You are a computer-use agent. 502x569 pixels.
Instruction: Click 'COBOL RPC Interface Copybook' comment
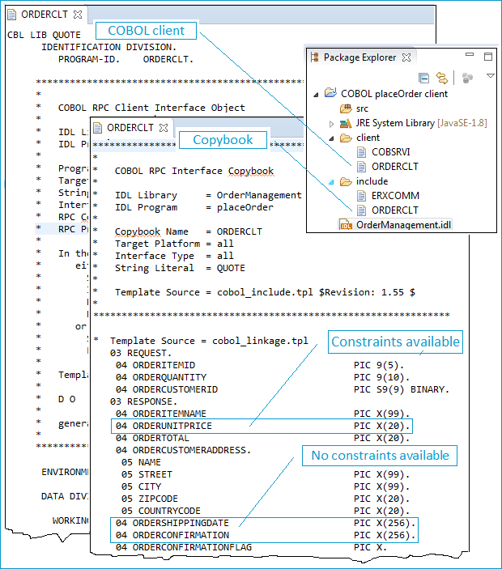click(x=194, y=171)
